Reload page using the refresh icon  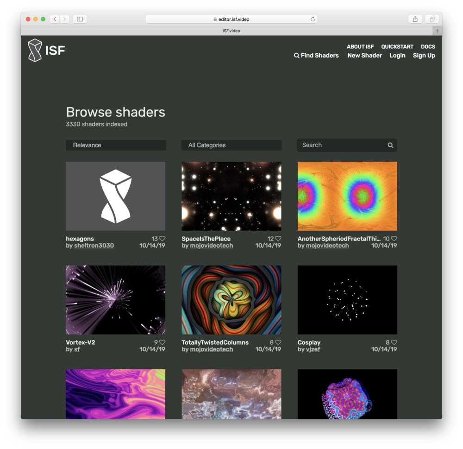[313, 19]
